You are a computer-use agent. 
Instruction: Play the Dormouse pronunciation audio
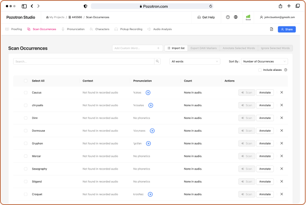coord(152,131)
